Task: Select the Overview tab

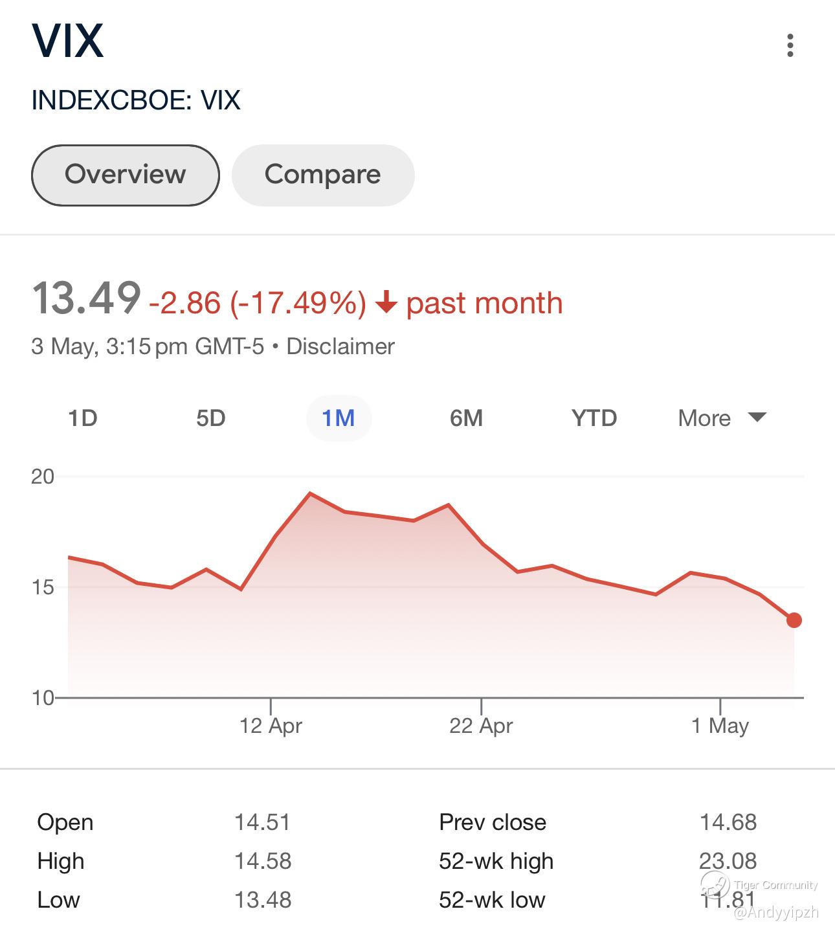Action: (125, 175)
